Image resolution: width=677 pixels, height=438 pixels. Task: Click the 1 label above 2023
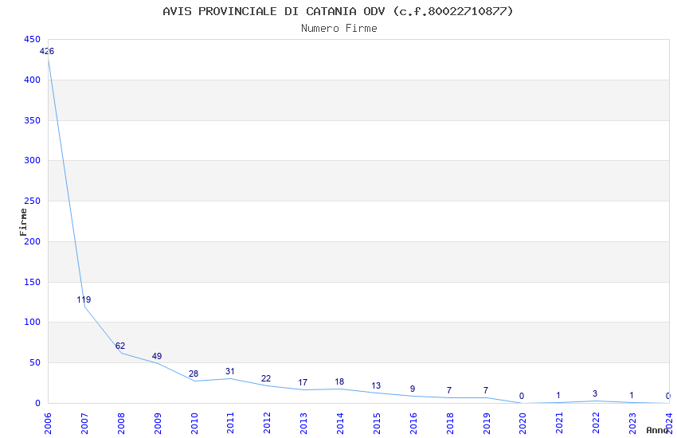click(x=632, y=395)
